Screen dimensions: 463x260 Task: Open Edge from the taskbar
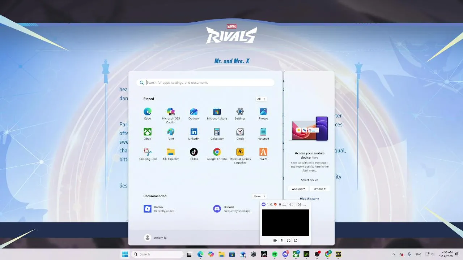(200, 254)
